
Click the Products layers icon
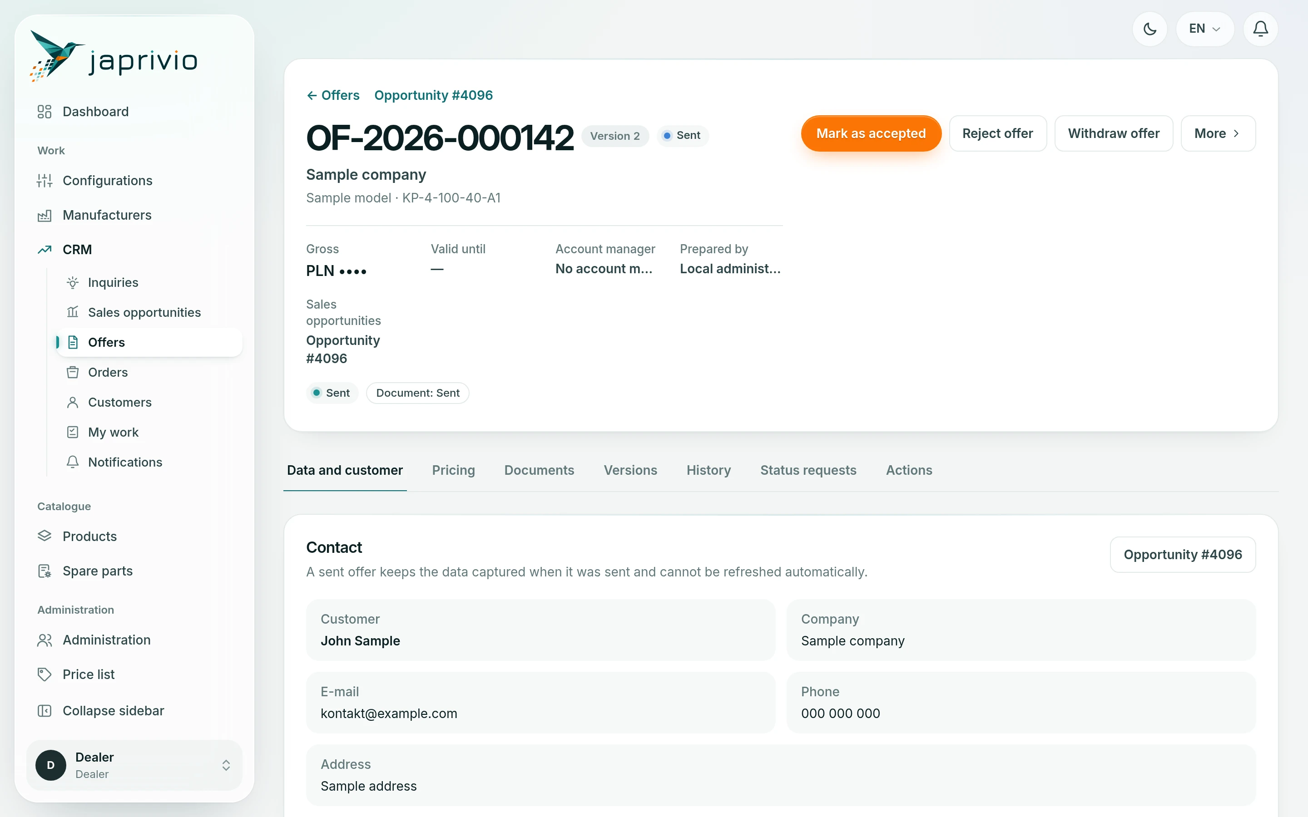pos(45,536)
